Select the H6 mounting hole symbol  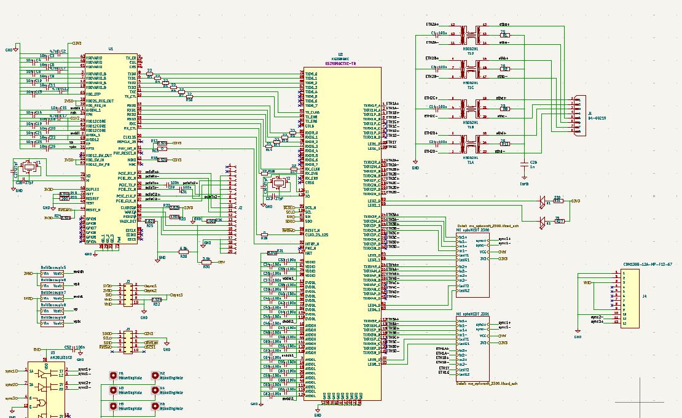pyautogui.click(x=155, y=406)
